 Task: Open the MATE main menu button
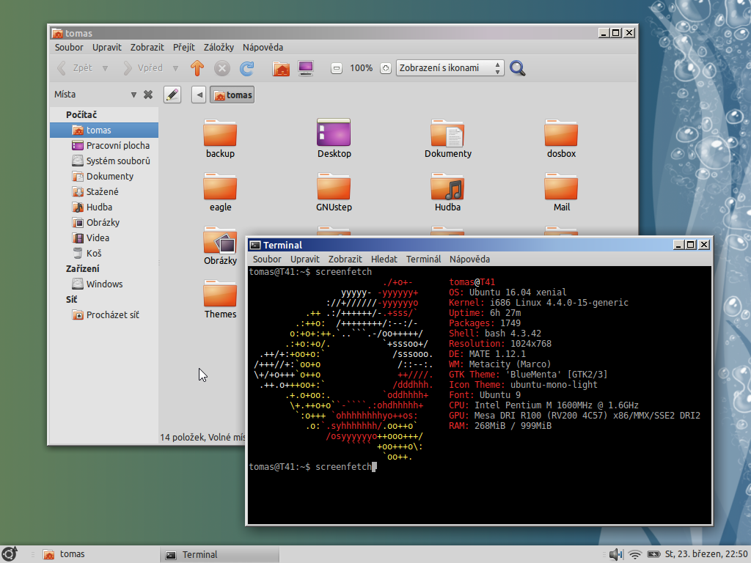[10, 554]
